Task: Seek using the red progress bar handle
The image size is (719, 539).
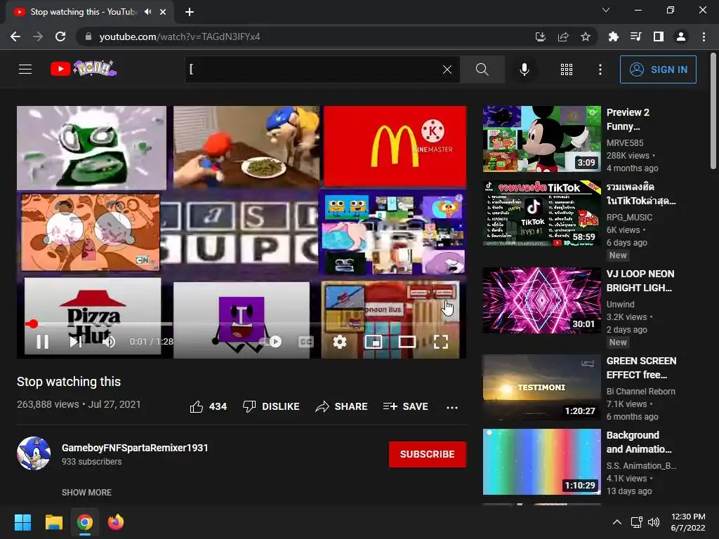Action: pyautogui.click(x=32, y=324)
